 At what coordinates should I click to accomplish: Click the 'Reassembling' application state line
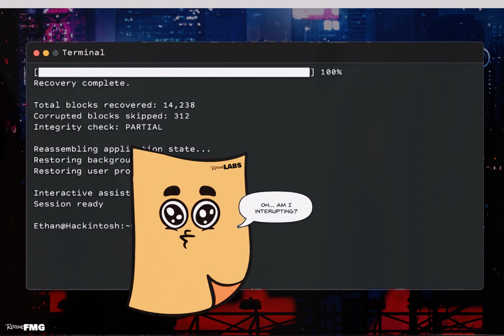click(122, 149)
